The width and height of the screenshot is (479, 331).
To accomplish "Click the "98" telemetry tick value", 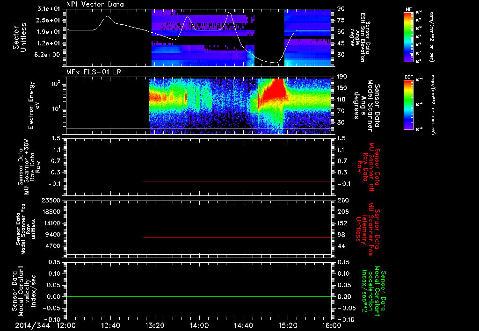I will point(341,235).
